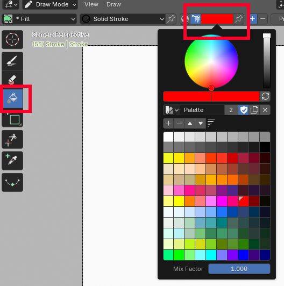Click the Camera Perspective label
Image resolution: width=284 pixels, height=286 pixels.
(60, 34)
